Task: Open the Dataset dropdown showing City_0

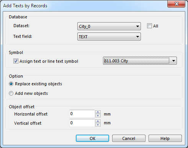Action: pyautogui.click(x=109, y=26)
